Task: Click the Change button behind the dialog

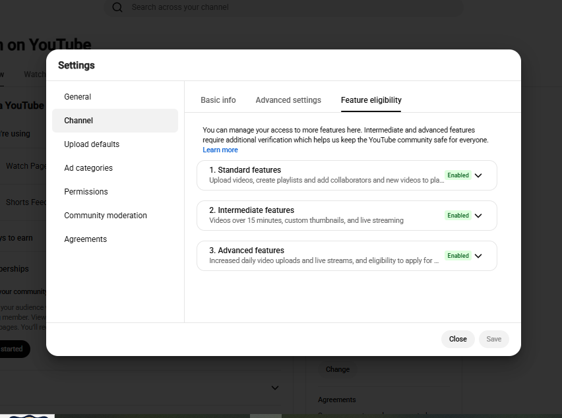Action: [337, 369]
